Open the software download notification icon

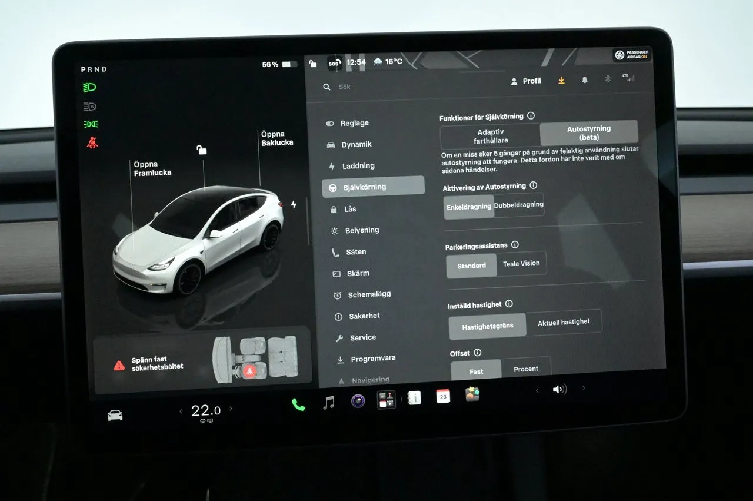(561, 81)
